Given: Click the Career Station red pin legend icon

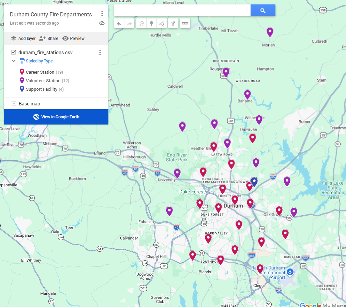Looking at the screenshot, I should click(22, 72).
